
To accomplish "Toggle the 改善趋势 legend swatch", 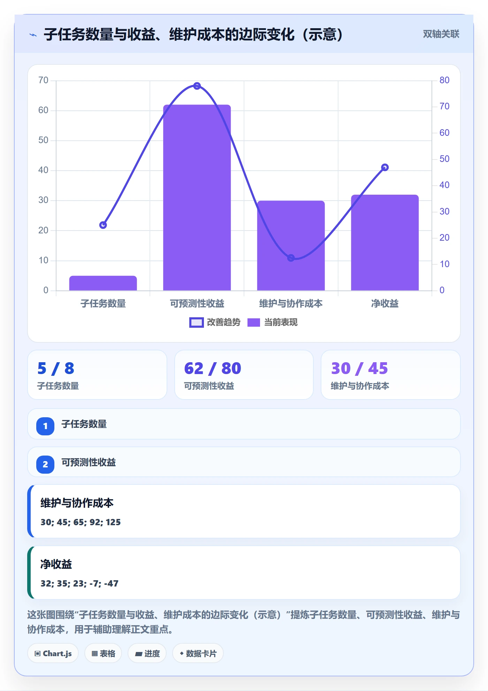I will pos(196,323).
